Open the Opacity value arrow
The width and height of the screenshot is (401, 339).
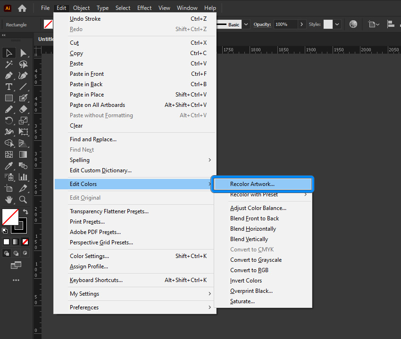point(302,24)
